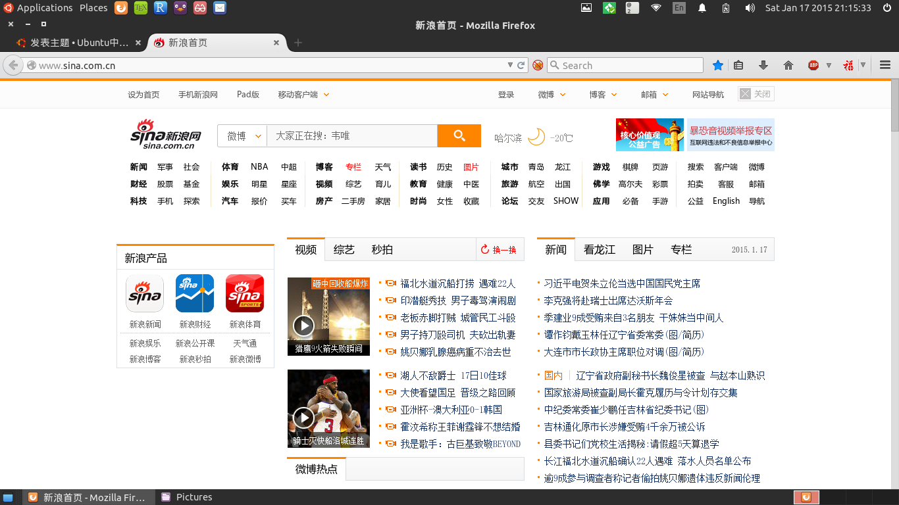Close the 新浪首页 browser tab
Screen dimensions: 899x505
click(276, 43)
